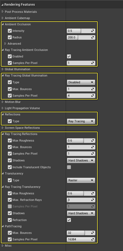Toggle the Ray Tracing Ambient Occlusion Enabled value checkbox
The width and height of the screenshot is (123, 251).
(69, 56)
